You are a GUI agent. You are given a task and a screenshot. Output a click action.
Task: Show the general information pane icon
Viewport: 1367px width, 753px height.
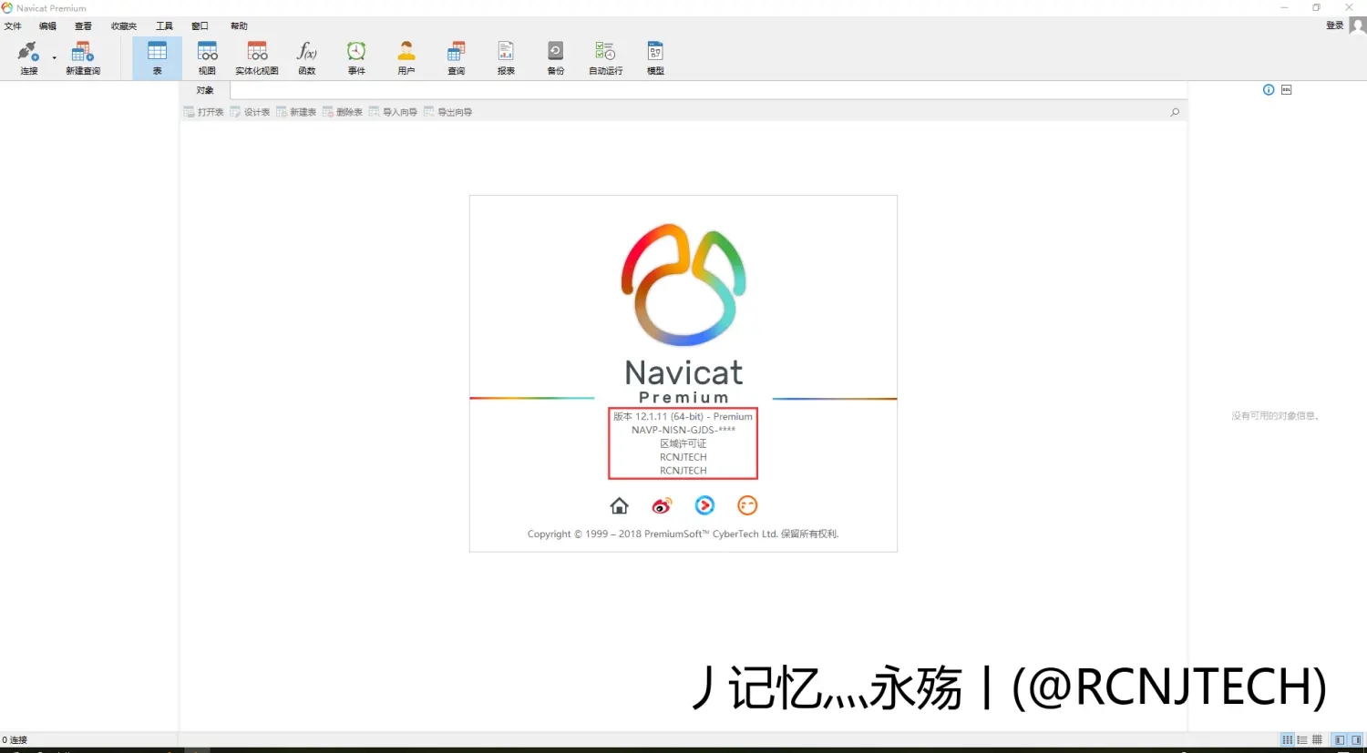click(1269, 89)
